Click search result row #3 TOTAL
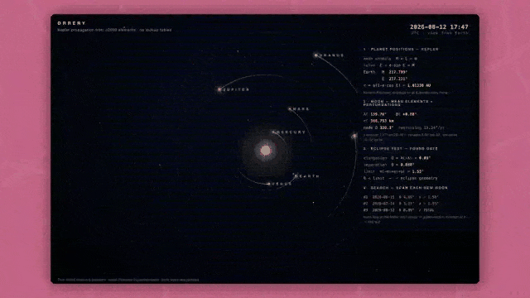 [x=399, y=210]
